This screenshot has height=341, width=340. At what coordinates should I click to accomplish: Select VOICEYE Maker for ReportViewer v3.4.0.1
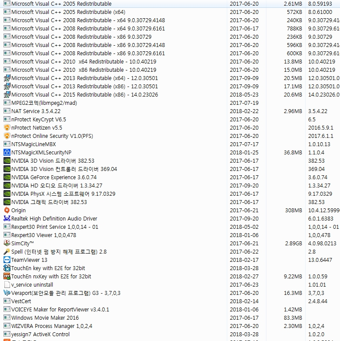pyautogui.click(x=60, y=310)
